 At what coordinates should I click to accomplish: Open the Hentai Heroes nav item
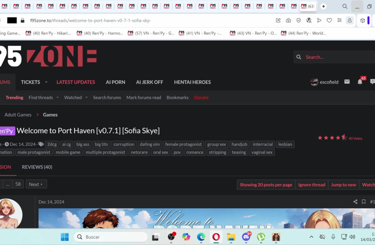tap(192, 82)
